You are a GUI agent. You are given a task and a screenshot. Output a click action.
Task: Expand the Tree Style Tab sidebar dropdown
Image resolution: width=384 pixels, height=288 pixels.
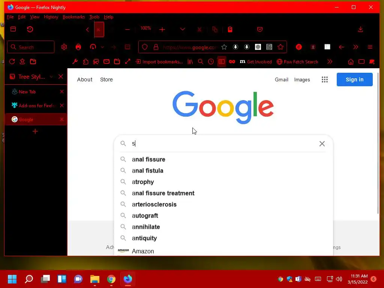[x=51, y=77]
